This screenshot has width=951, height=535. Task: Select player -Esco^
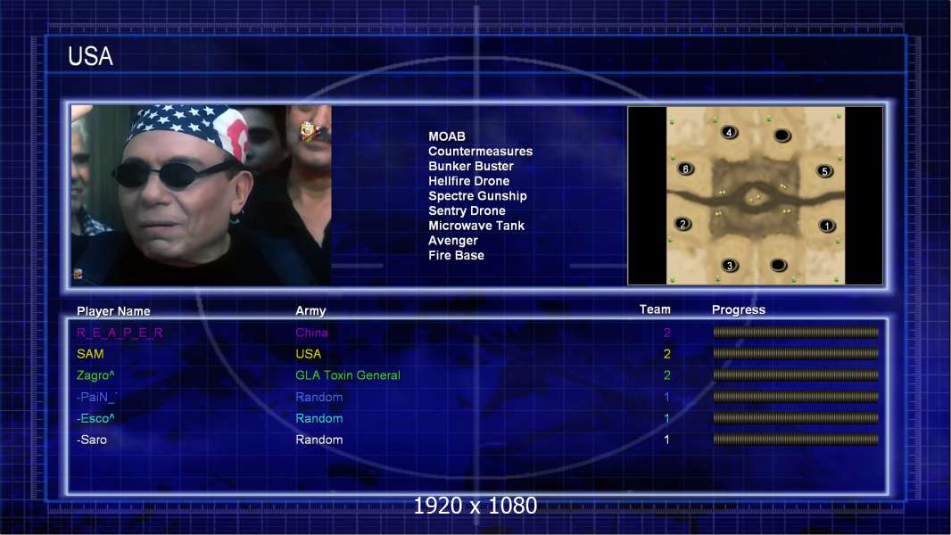95,418
